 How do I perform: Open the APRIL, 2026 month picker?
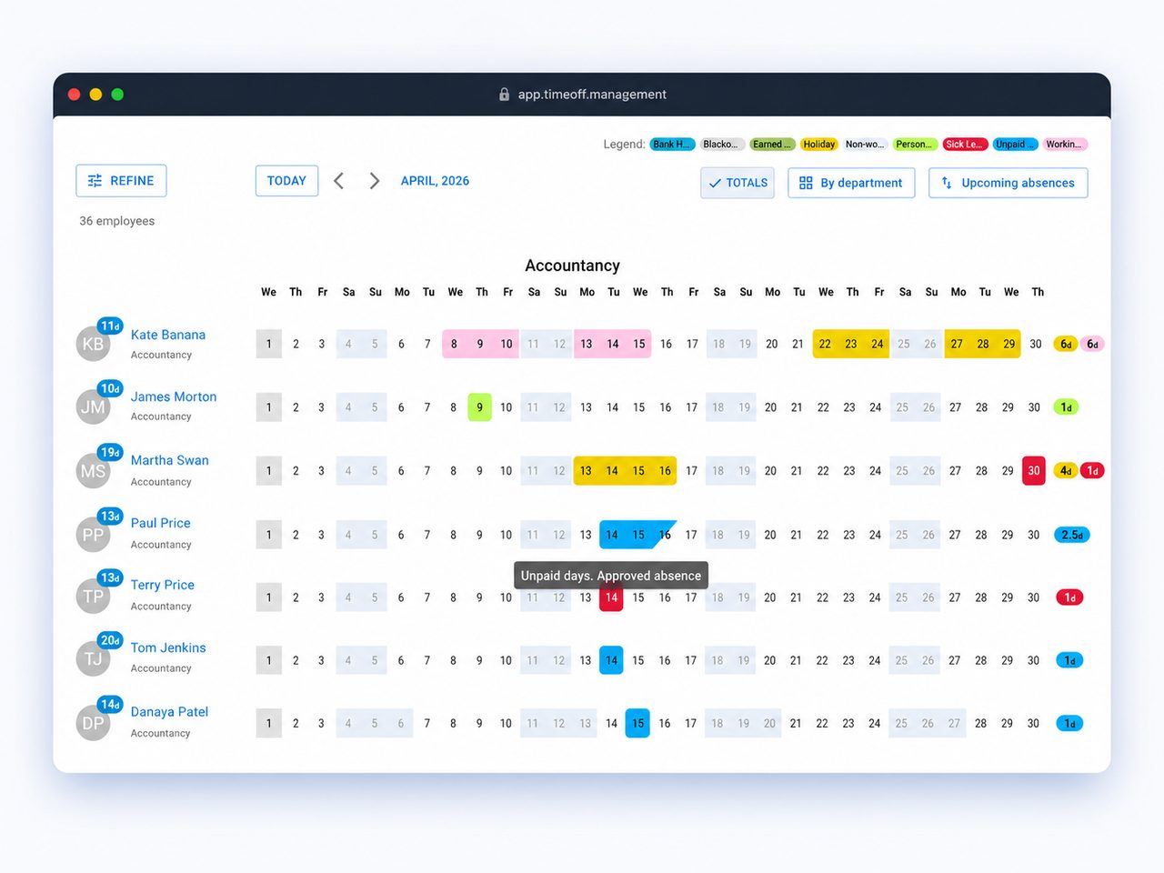pyautogui.click(x=435, y=181)
